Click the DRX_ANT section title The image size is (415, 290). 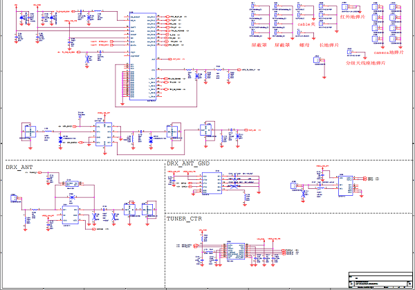[x=19, y=167]
